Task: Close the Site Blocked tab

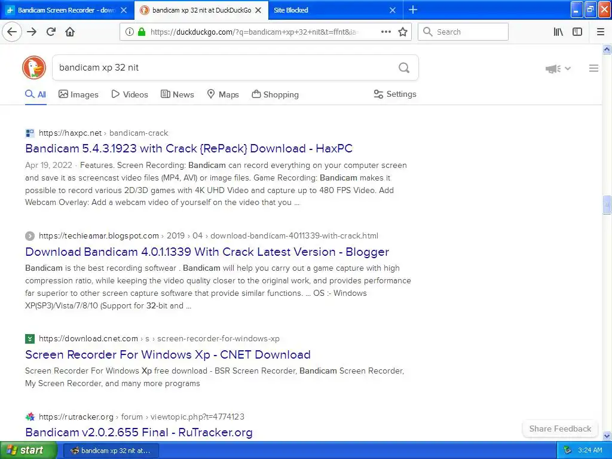Action: coord(393,10)
